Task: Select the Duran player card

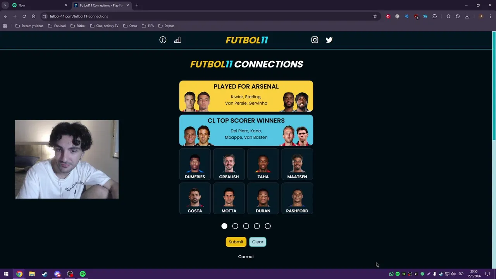Action: click(263, 198)
